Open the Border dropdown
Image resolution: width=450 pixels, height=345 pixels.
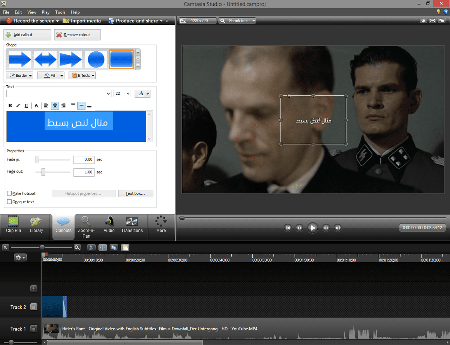coord(19,75)
